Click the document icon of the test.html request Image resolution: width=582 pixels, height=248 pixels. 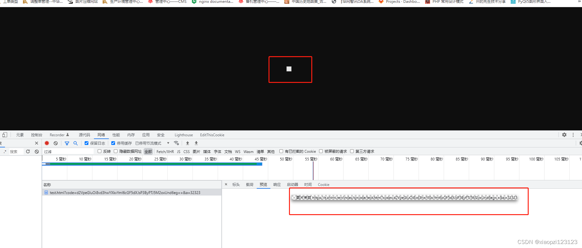click(x=46, y=192)
